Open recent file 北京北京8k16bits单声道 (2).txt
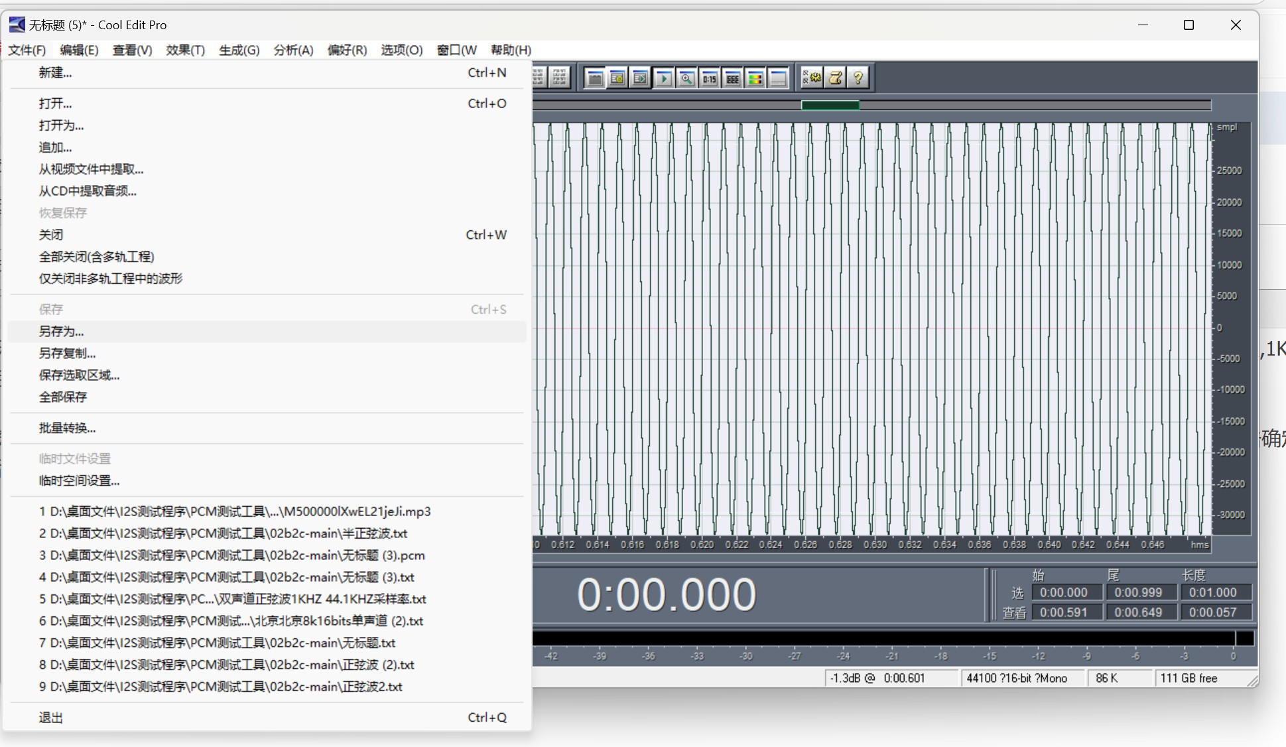This screenshot has height=747, width=1286. pos(267,621)
